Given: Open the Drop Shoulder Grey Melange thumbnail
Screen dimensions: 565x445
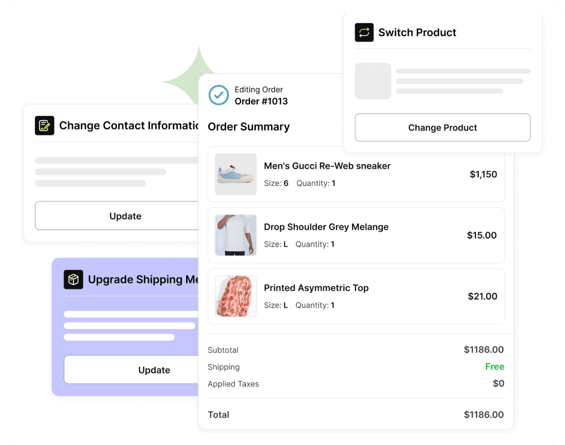Looking at the screenshot, I should pyautogui.click(x=236, y=235).
